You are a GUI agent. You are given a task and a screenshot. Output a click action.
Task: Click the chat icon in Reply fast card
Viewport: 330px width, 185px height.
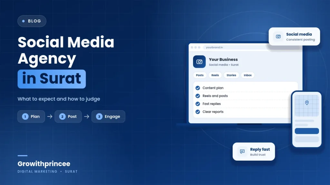coord(242,152)
